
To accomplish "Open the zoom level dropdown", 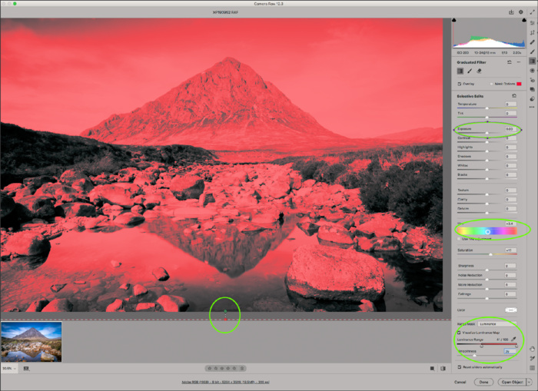I will click(x=10, y=369).
